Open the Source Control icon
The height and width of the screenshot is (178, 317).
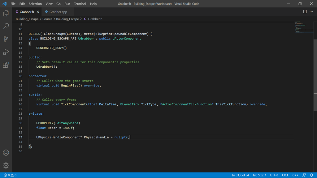tap(6, 39)
